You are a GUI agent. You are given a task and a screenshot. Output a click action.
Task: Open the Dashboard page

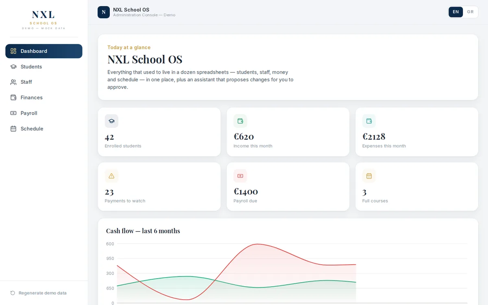(x=44, y=51)
